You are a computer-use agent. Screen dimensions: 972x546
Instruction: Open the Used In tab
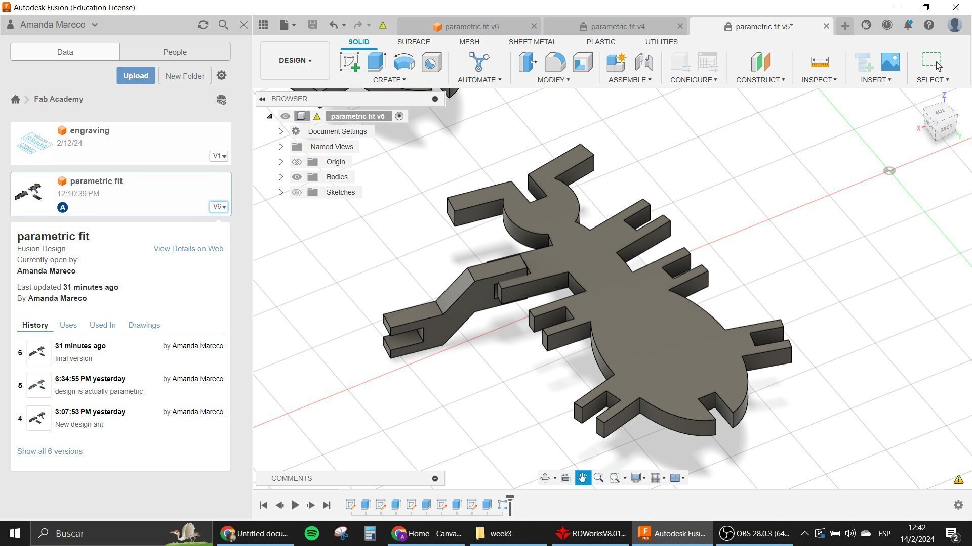[102, 325]
